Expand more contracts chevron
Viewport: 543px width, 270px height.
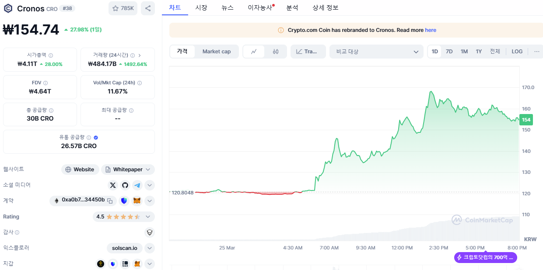click(150, 201)
